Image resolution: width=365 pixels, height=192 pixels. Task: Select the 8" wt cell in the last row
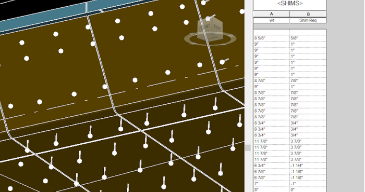[x=272, y=190]
